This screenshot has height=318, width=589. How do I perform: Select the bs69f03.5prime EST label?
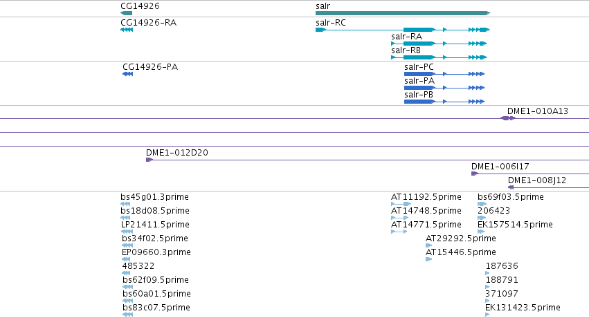tap(511, 197)
